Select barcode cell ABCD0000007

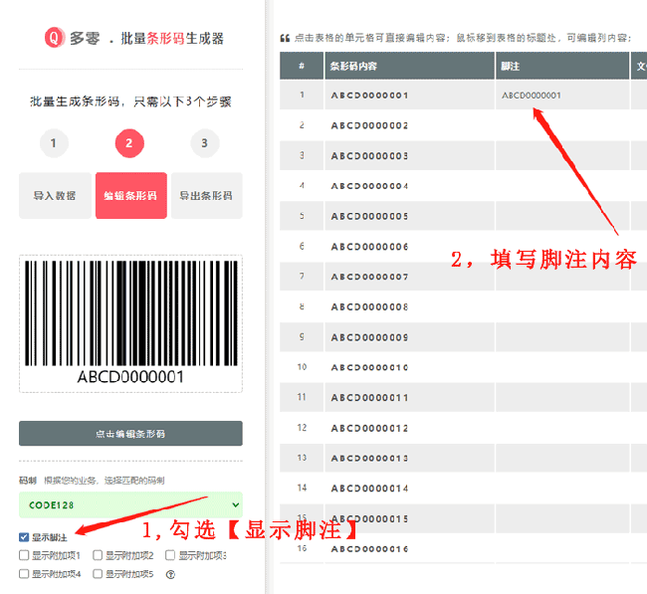[409, 277]
